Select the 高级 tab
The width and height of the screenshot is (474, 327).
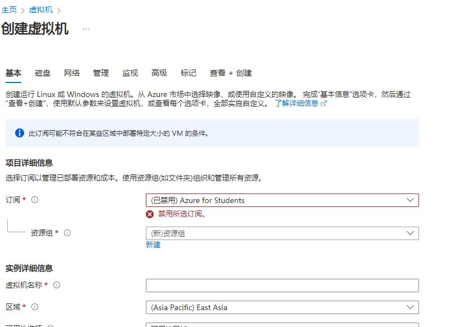point(159,73)
